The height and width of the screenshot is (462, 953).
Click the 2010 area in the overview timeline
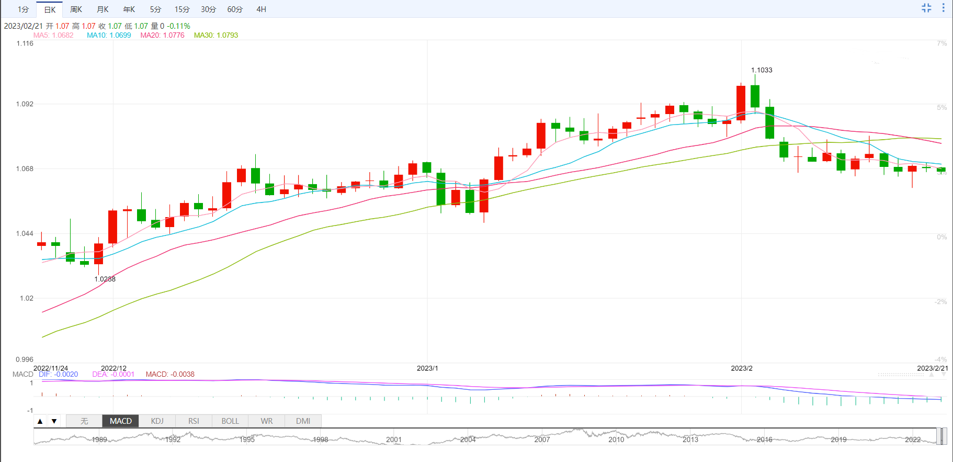point(616,438)
